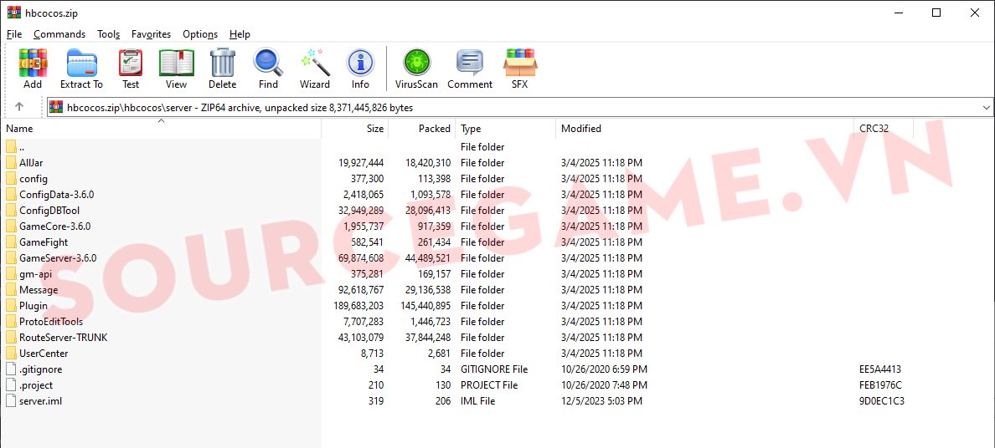
Task: Open the Favorites menu
Action: click(x=151, y=34)
